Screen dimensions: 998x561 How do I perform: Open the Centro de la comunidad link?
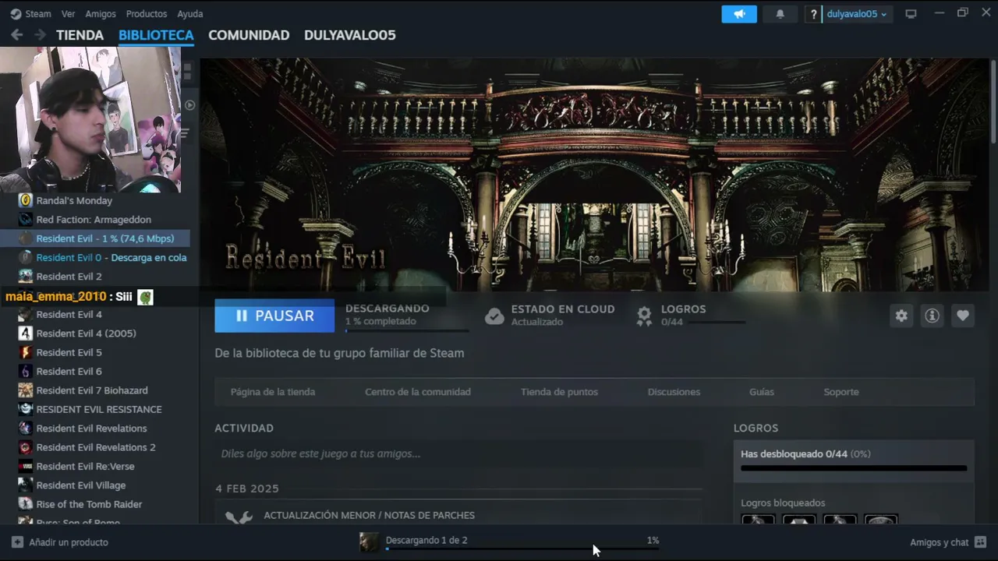click(418, 392)
